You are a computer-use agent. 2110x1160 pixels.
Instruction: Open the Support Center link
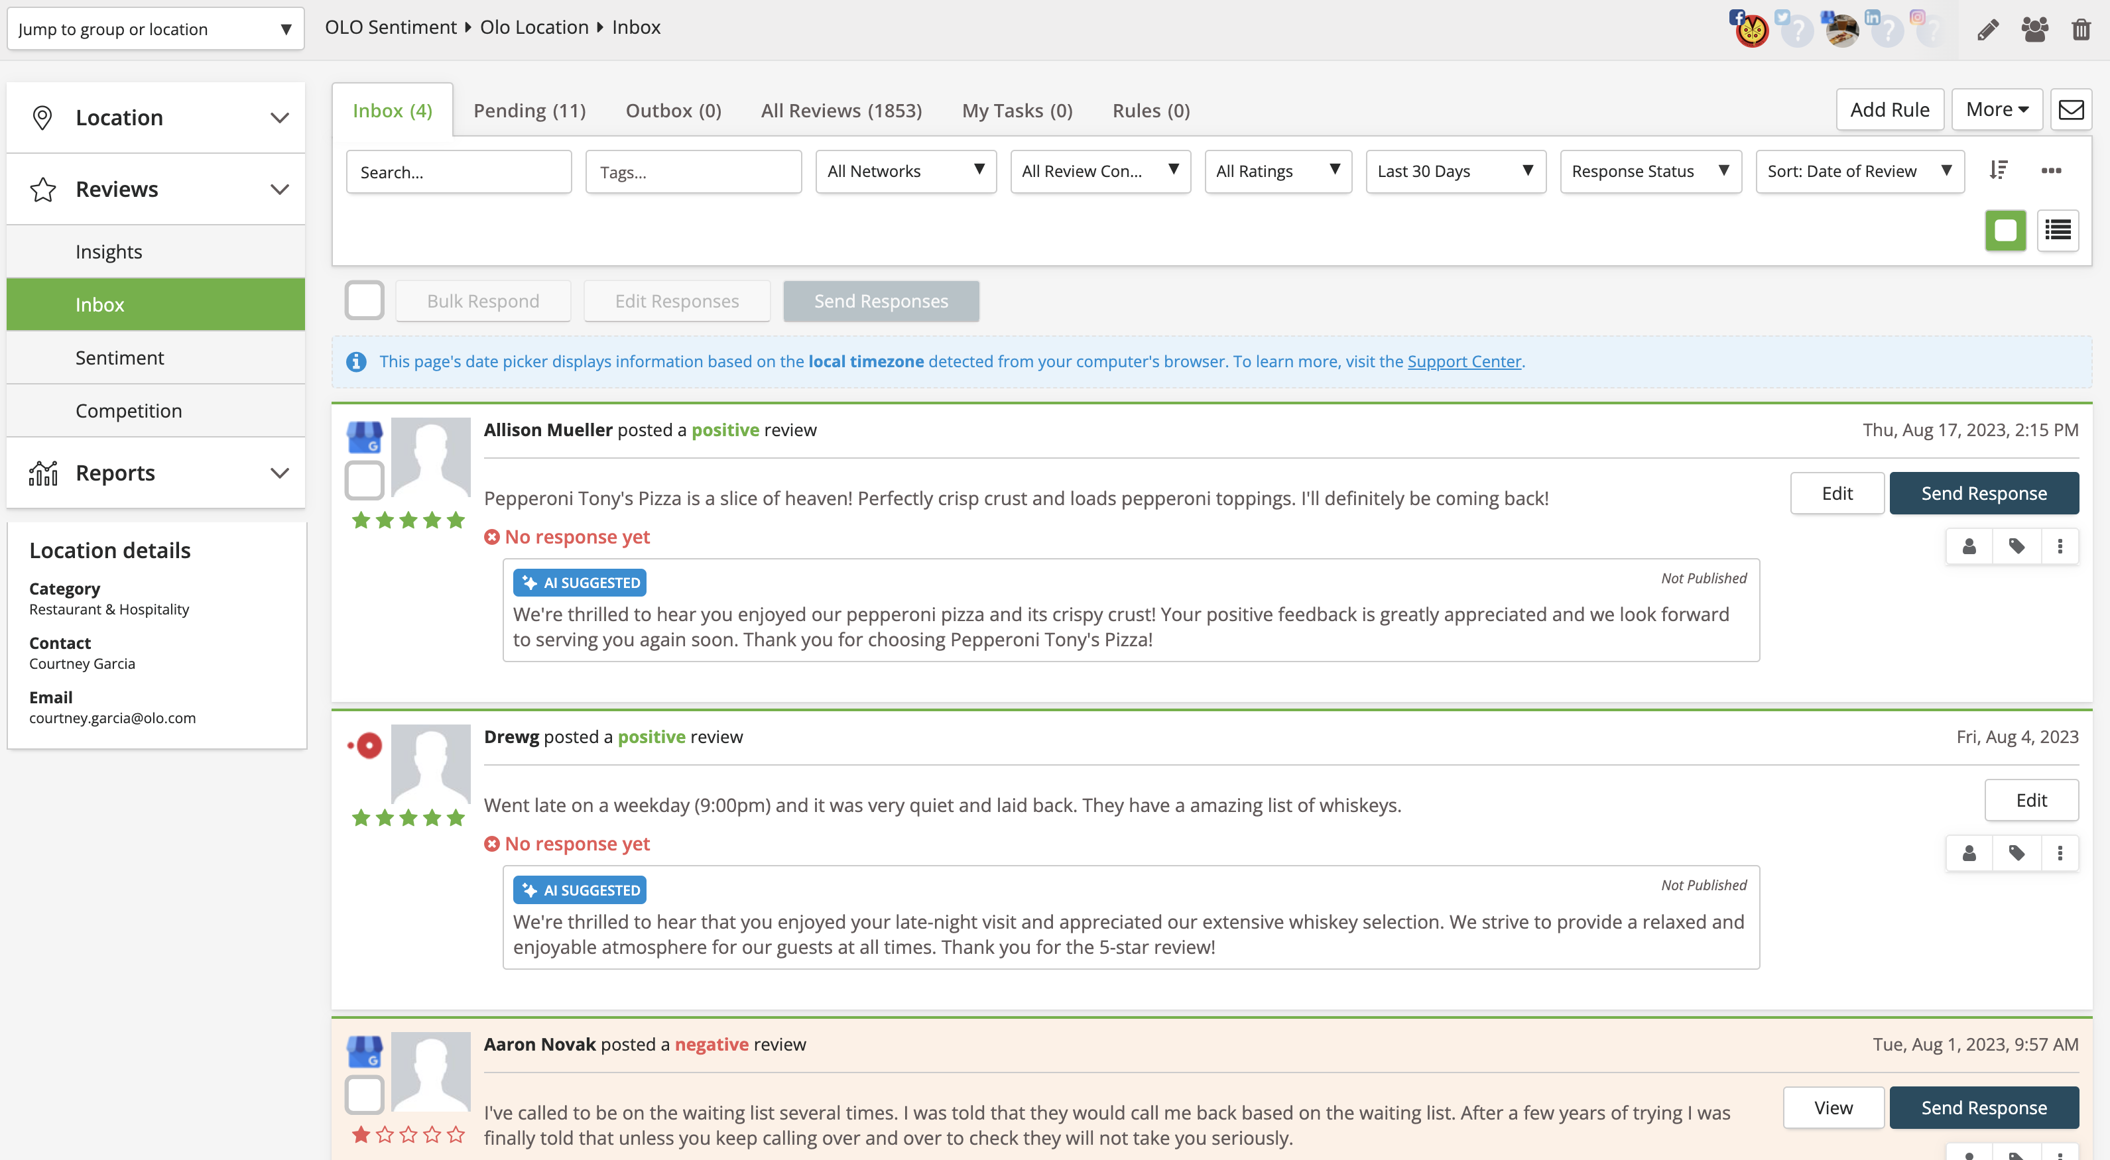click(1463, 362)
